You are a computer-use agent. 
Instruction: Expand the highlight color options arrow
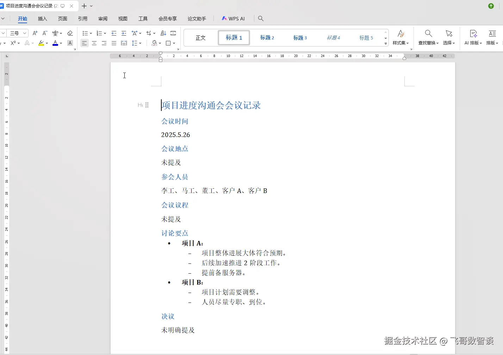[x=47, y=43]
